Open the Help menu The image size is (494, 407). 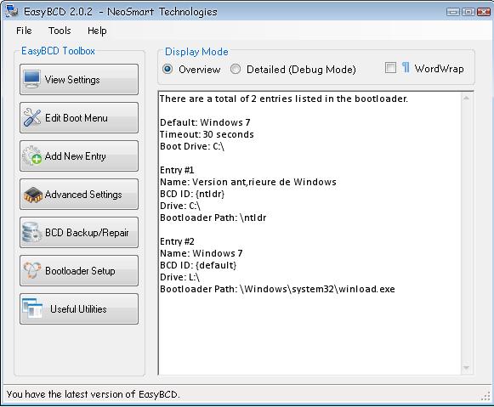pyautogui.click(x=97, y=31)
